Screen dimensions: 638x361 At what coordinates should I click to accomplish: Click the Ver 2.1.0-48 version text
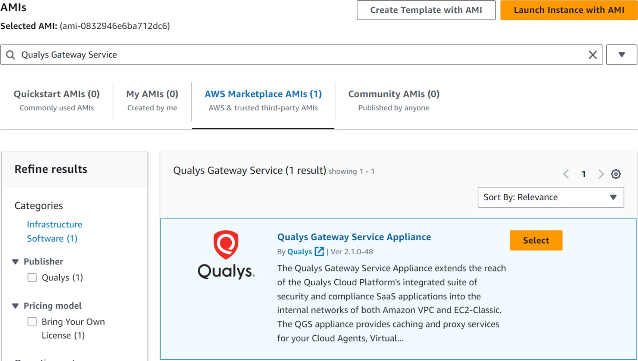[352, 252]
